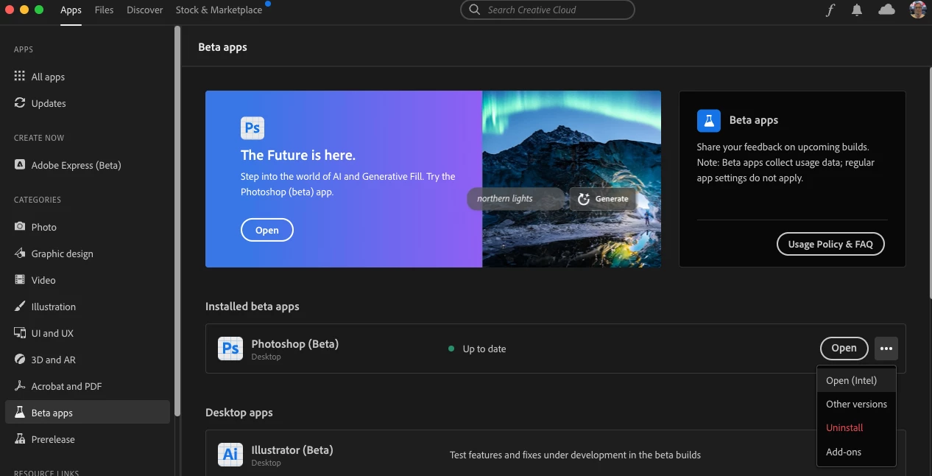Click the Prerelease icon in sidebar

click(x=20, y=439)
